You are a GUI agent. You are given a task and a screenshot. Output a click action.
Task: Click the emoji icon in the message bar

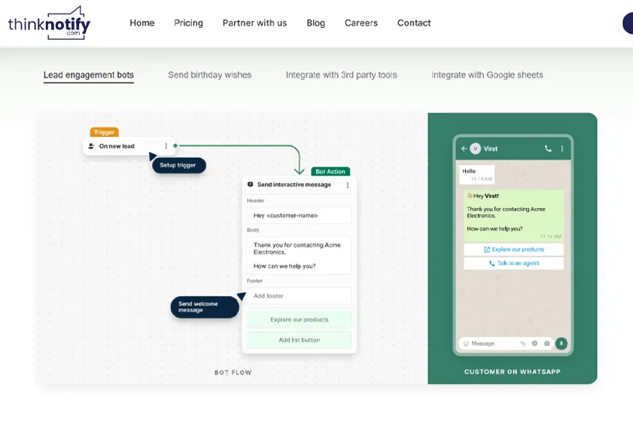[466, 344]
